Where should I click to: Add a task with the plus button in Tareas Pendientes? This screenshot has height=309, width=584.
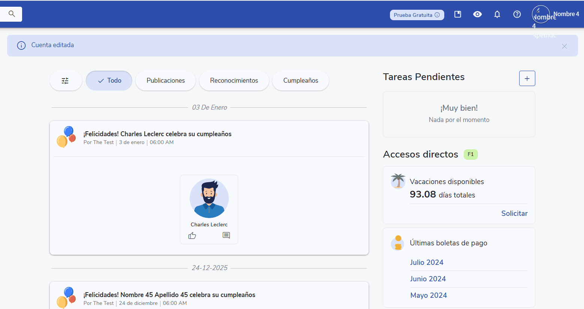pos(527,79)
